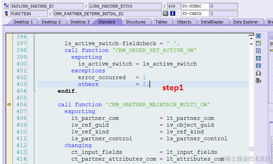Collapse the if block marker at endif line 404
This screenshot has height=164, width=273.
coord(35,91)
